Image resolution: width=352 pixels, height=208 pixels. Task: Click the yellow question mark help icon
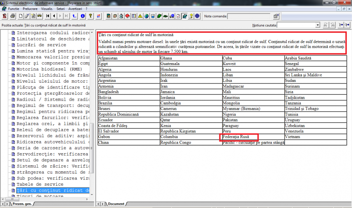(x=90, y=16)
